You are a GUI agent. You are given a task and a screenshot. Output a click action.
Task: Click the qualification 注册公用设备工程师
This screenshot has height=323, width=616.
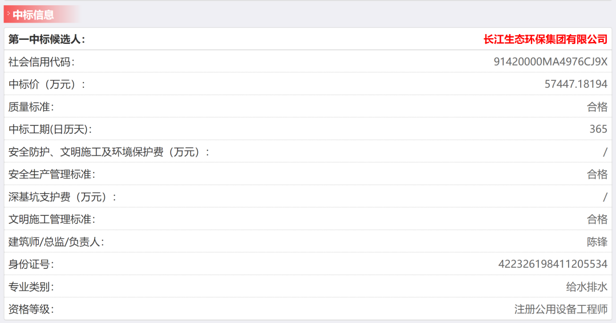pyautogui.click(x=561, y=309)
